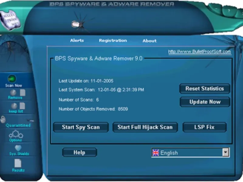Click the 'Last System Scan' timestamp text
243x182 pixels.
coord(101,90)
